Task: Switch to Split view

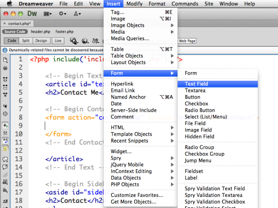Action: (26, 41)
